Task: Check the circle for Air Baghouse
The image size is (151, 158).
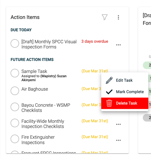Action: click(x=15, y=91)
